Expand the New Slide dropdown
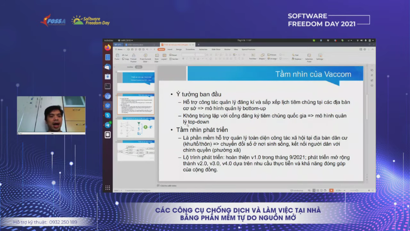410x231 pixels. pos(156,60)
